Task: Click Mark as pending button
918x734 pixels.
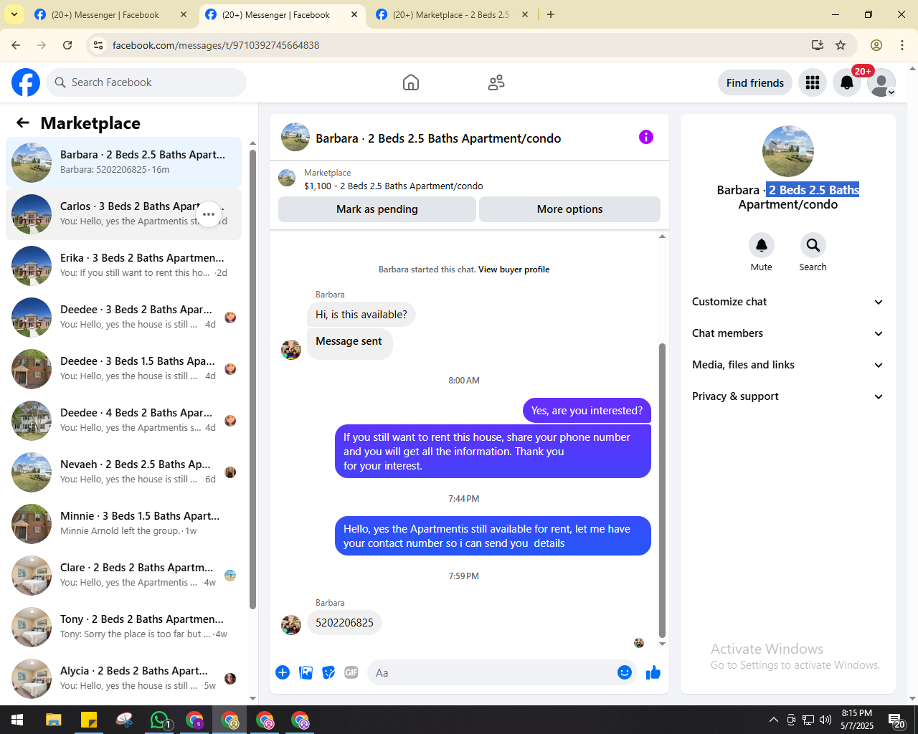Action: click(x=377, y=209)
